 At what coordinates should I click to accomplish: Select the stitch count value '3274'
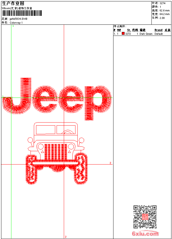162,3
